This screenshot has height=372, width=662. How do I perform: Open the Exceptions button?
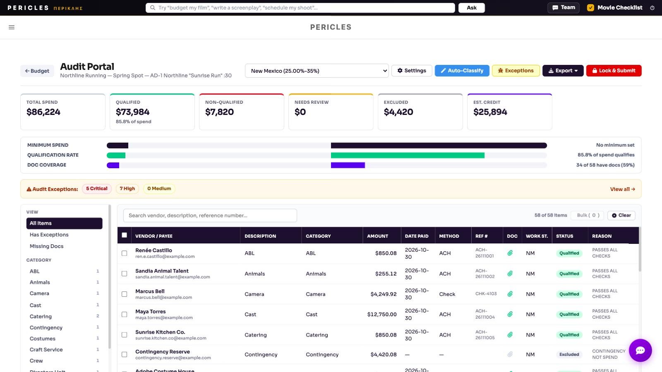(x=516, y=71)
